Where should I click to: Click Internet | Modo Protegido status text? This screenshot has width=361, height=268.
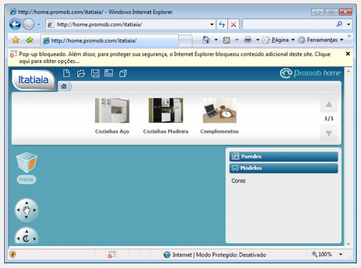(219, 254)
